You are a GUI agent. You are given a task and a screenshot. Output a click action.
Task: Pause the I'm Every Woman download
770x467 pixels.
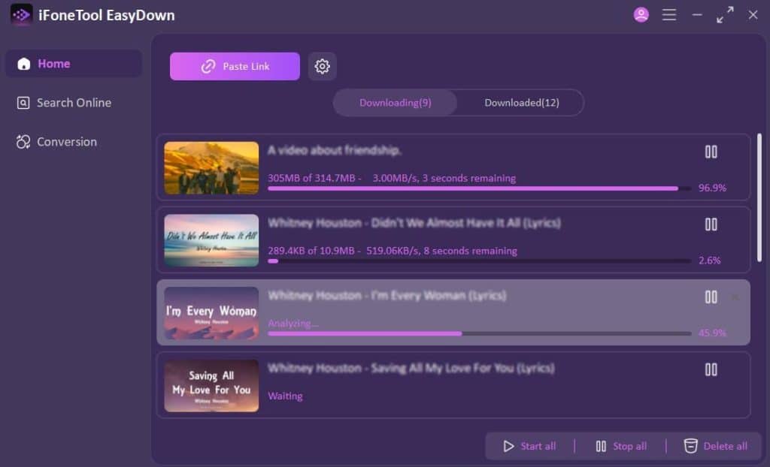[x=711, y=297]
